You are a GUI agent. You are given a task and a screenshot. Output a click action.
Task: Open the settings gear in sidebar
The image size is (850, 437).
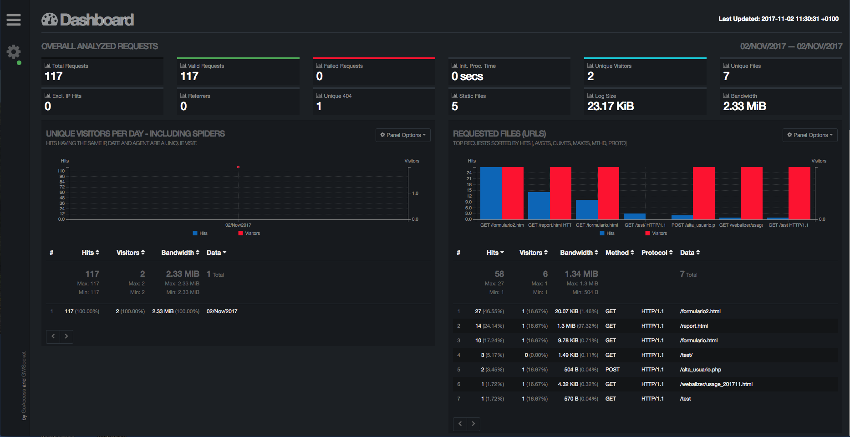click(x=14, y=51)
